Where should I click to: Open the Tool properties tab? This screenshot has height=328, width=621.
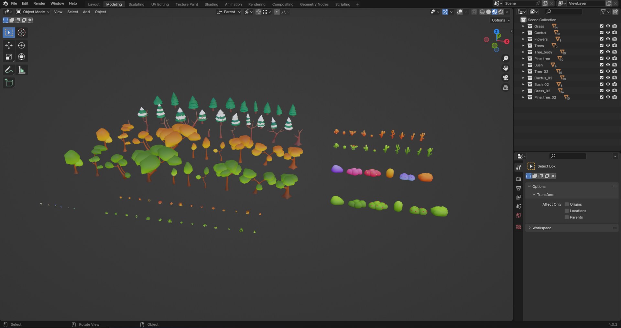coord(518,167)
